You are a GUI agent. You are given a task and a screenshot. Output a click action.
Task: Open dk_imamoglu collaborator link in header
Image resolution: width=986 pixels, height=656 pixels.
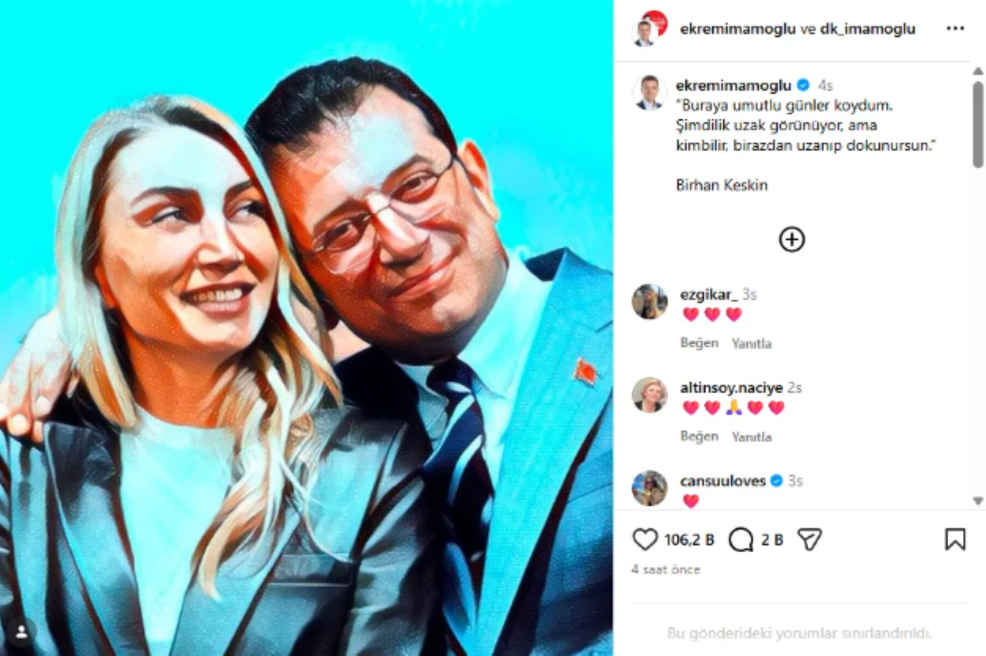[x=867, y=28]
